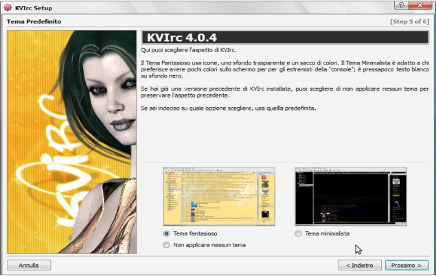Click the black minimalist theme preview thumbnail
The width and height of the screenshot is (436, 276).
[x=351, y=196]
